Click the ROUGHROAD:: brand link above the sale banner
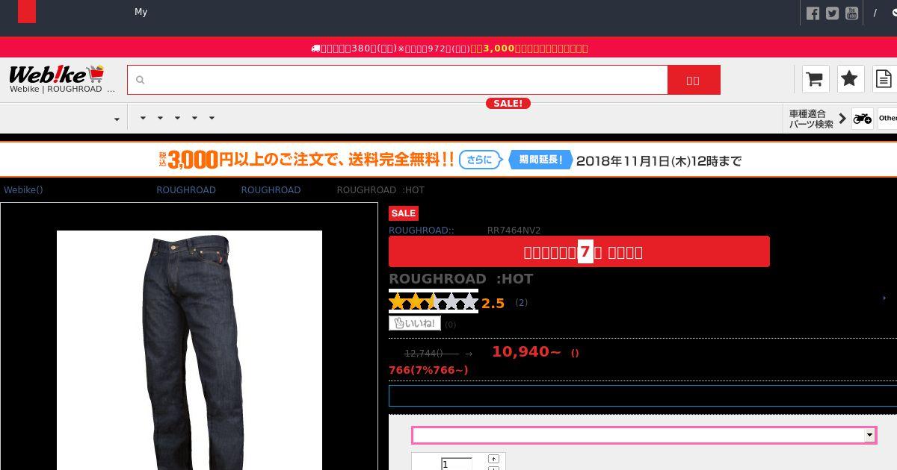 click(x=422, y=231)
